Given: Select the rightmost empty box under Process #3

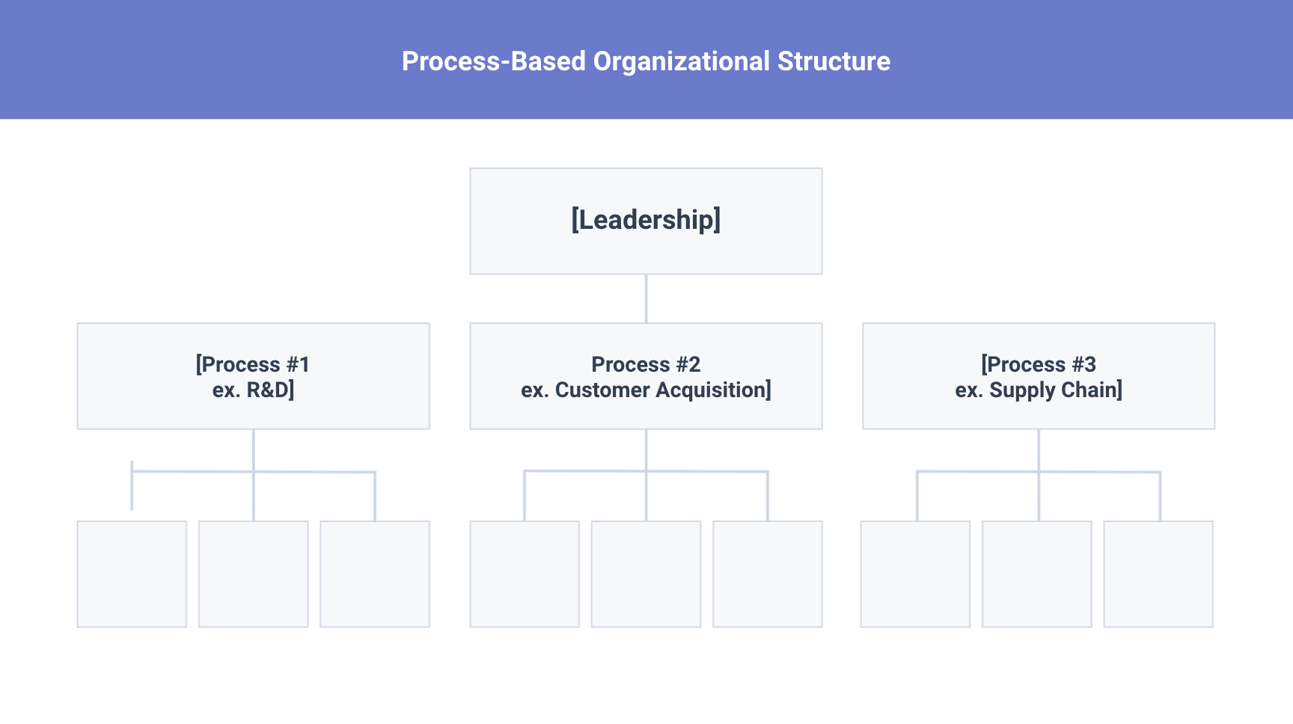Looking at the screenshot, I should (1158, 574).
